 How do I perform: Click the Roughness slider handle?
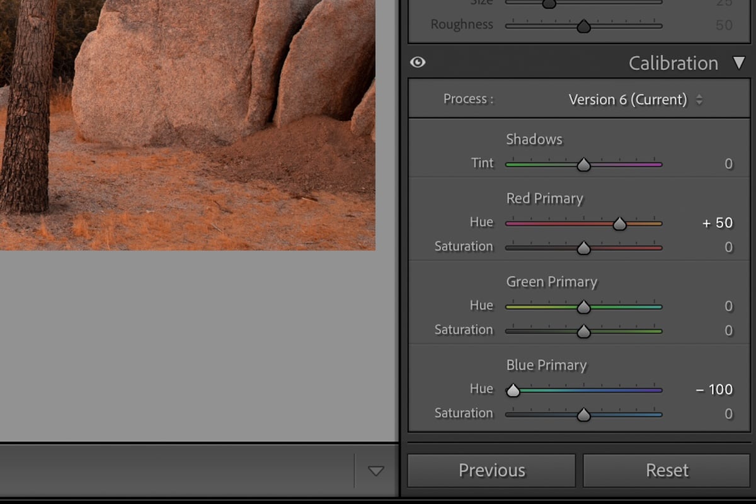click(584, 26)
